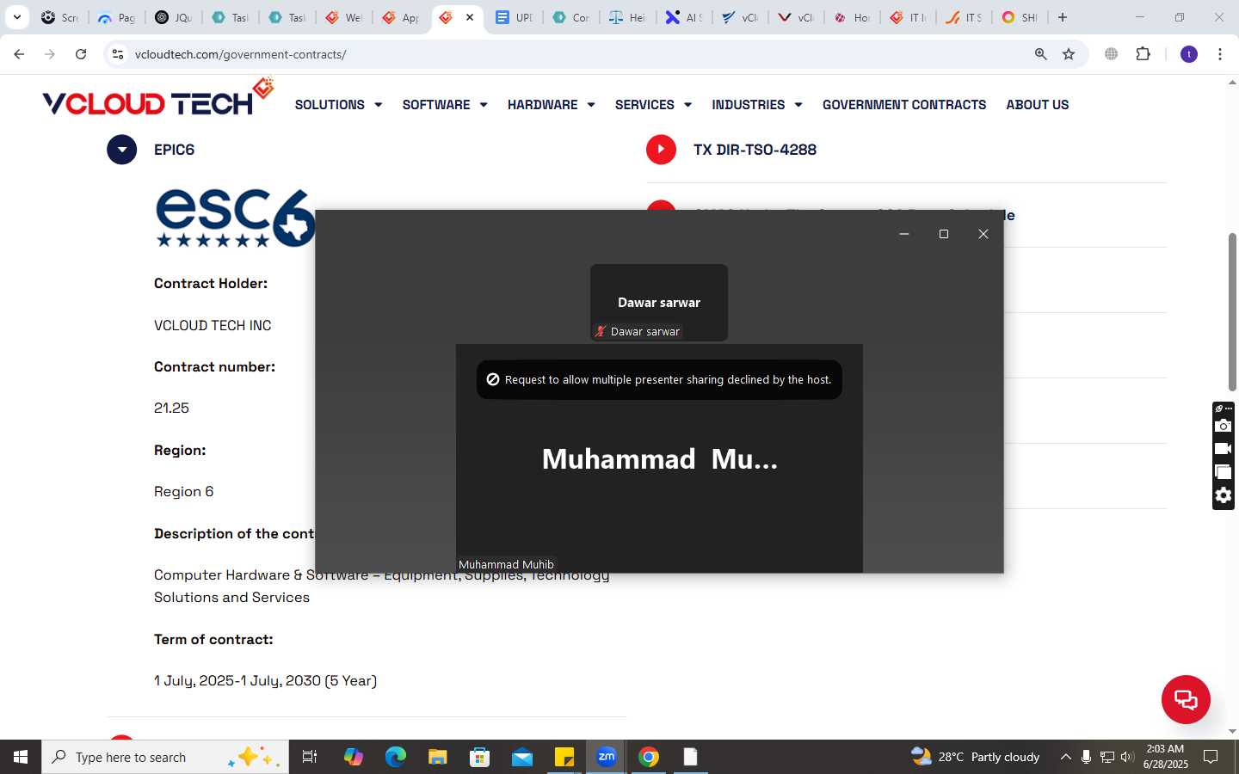Open the tab search dropdown arrow
Image resolution: width=1239 pixels, height=774 pixels.
16,17
